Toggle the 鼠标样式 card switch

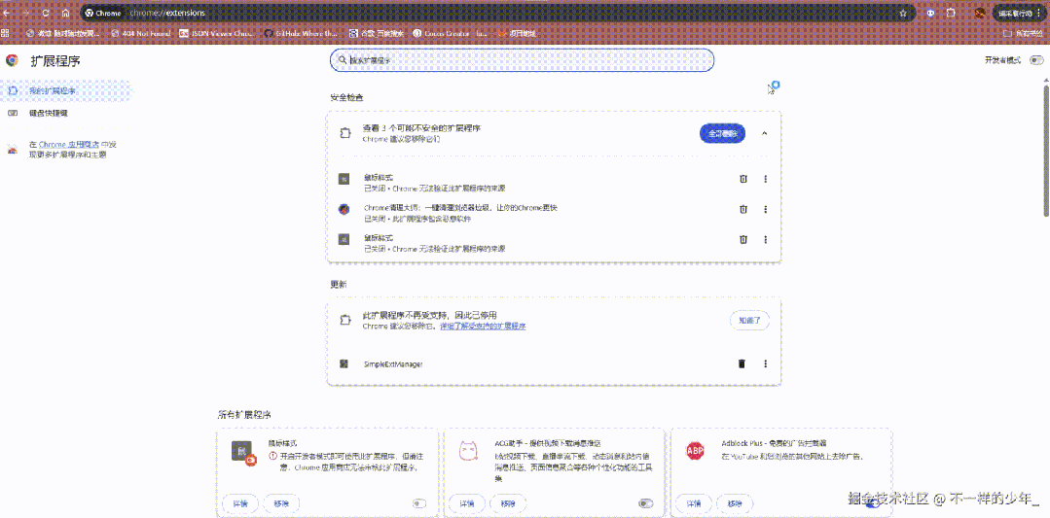[419, 503]
